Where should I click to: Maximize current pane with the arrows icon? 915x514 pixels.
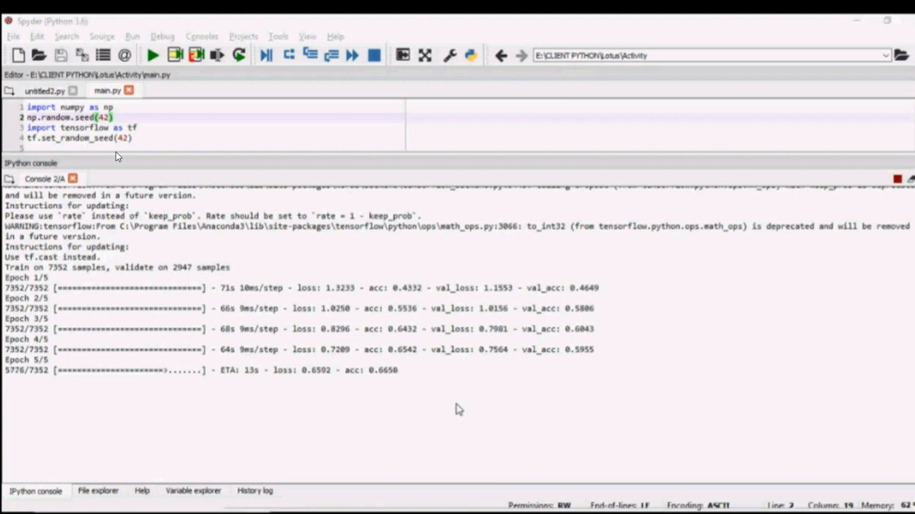(x=425, y=55)
